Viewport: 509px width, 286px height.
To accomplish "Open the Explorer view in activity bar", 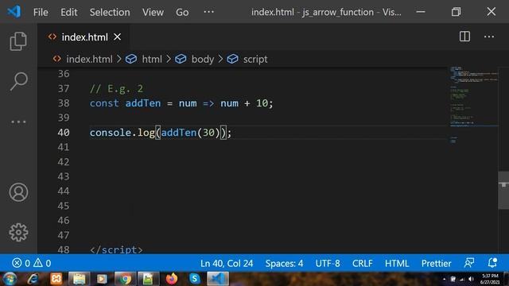I will [x=18, y=41].
